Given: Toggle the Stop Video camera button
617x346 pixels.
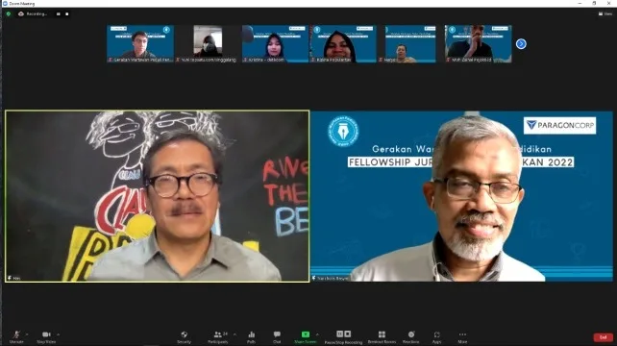Looking at the screenshot, I should tap(46, 336).
